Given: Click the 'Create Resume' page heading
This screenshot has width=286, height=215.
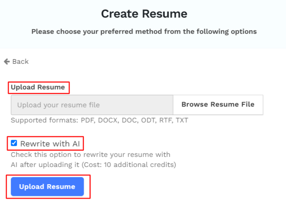Looking at the screenshot, I should tap(144, 14).
